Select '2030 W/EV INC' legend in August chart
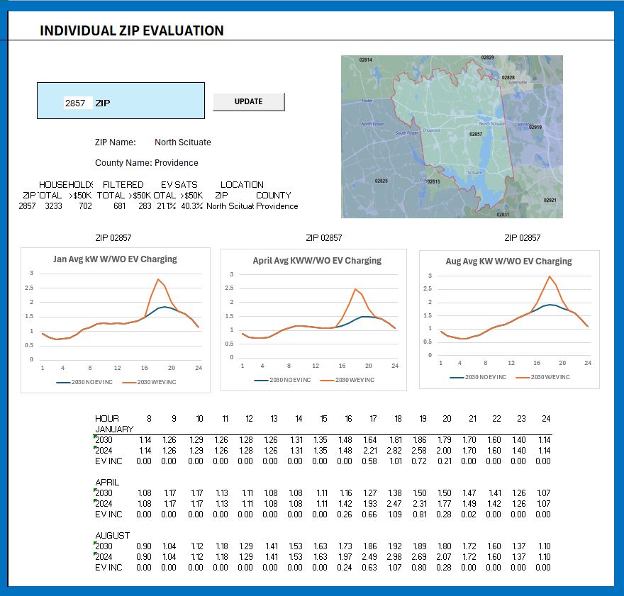The width and height of the screenshot is (624, 596). pyautogui.click(x=543, y=377)
